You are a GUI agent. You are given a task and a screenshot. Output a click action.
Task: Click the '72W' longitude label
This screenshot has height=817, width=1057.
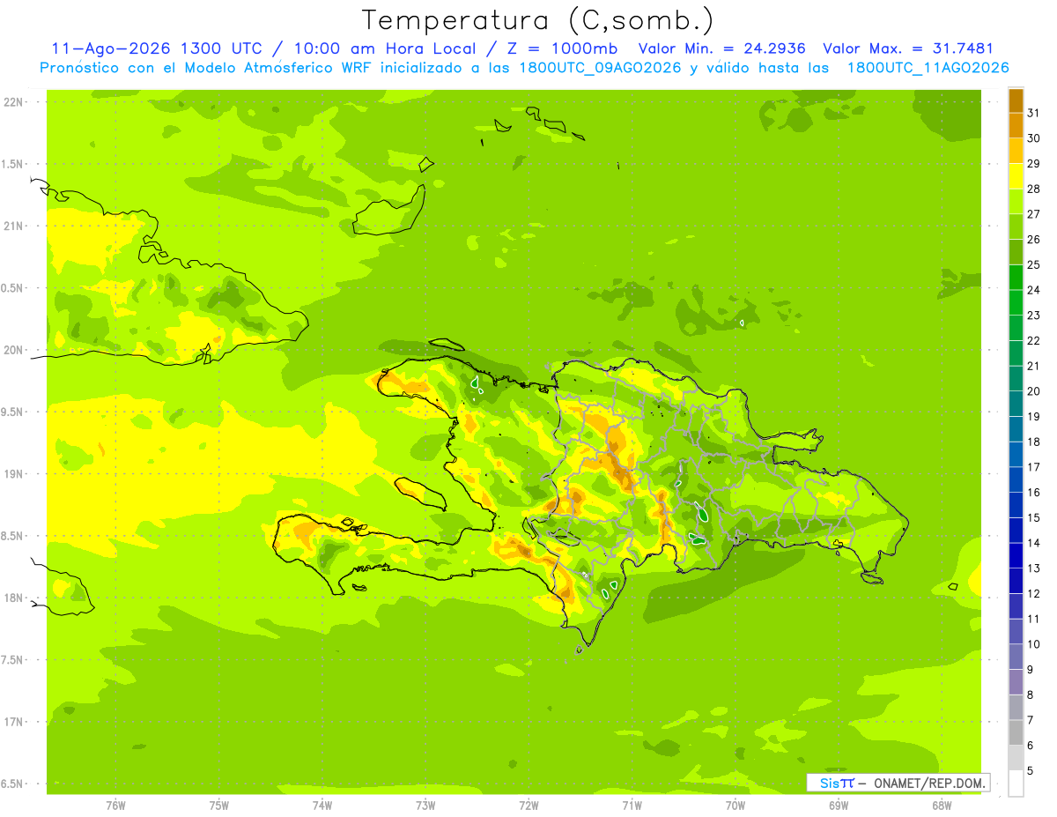[528, 805]
